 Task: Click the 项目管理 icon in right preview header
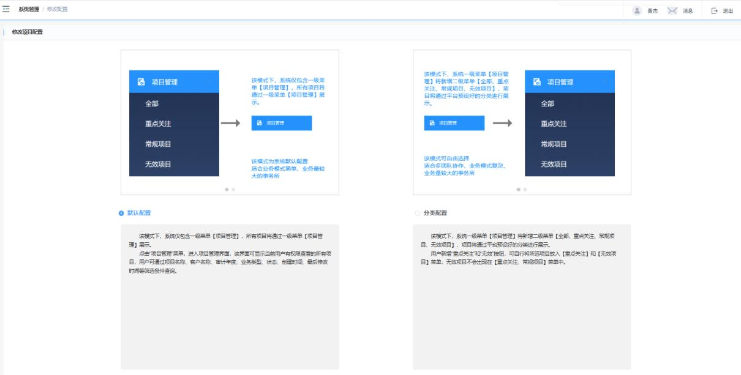pyautogui.click(x=537, y=82)
